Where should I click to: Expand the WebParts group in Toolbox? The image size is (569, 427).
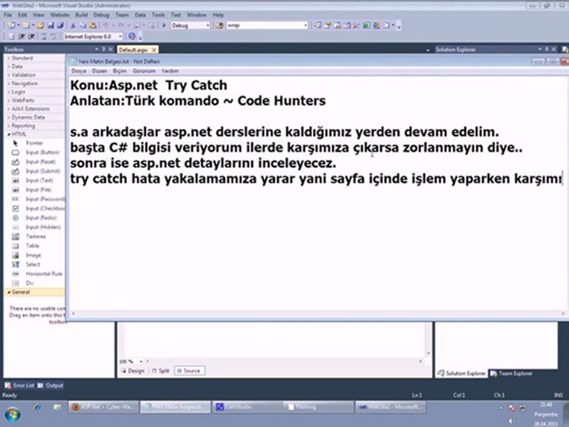tap(22, 100)
